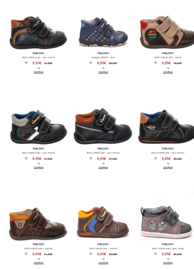Click COMPRAR under the grey glitter-apple boot

(168, 263)
